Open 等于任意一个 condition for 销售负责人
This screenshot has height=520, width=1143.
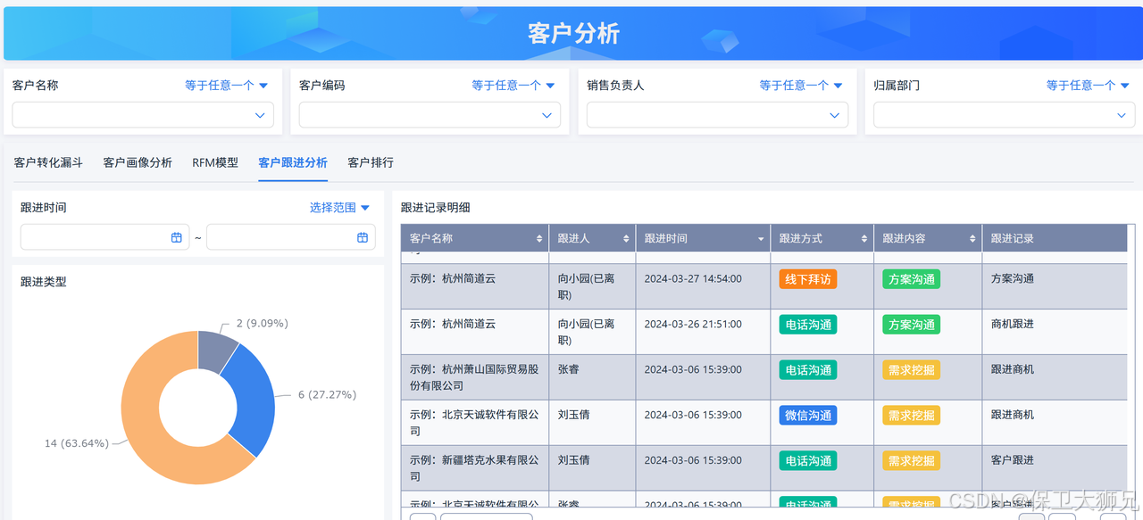tap(801, 86)
